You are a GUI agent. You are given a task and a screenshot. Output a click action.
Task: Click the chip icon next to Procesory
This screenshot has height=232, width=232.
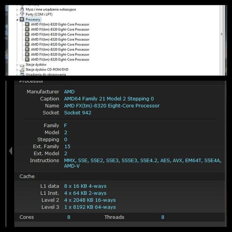pyautogui.click(x=22, y=20)
